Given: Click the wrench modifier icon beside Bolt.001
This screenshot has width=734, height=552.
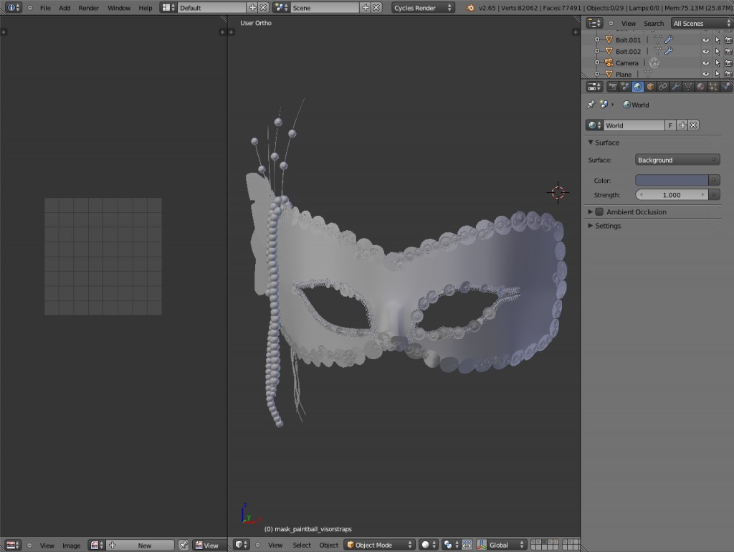Looking at the screenshot, I should pyautogui.click(x=669, y=39).
